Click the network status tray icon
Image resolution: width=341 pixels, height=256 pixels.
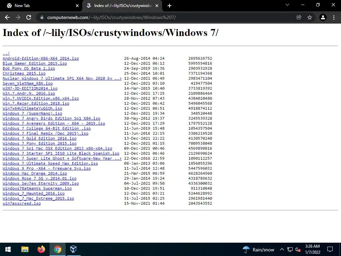(x=290, y=249)
